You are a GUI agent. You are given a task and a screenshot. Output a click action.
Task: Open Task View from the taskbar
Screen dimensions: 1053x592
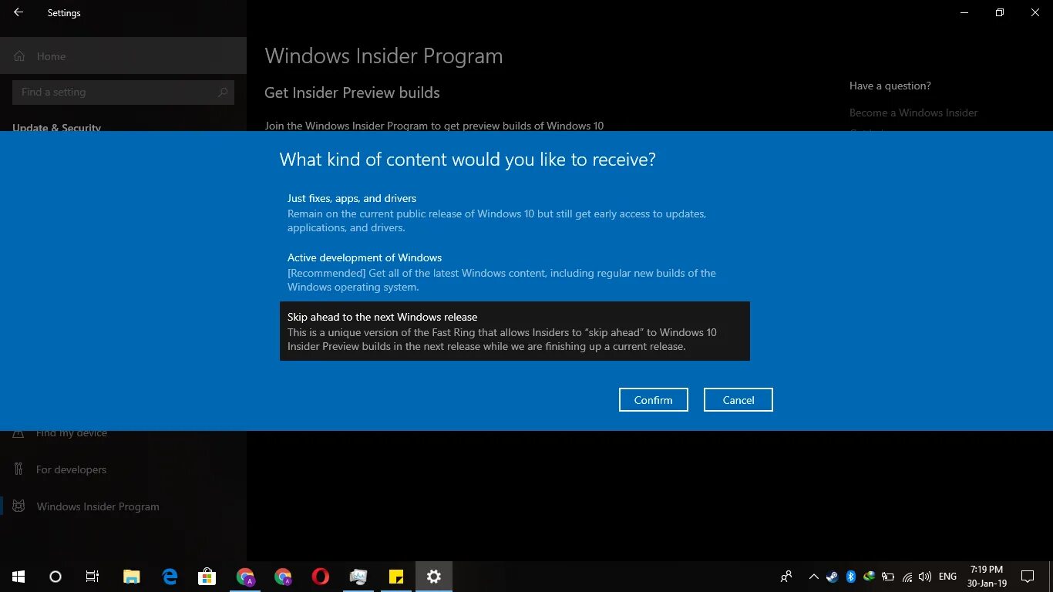point(93,577)
